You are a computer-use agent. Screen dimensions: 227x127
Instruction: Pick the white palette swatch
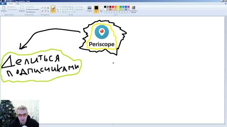coord(105,10)
